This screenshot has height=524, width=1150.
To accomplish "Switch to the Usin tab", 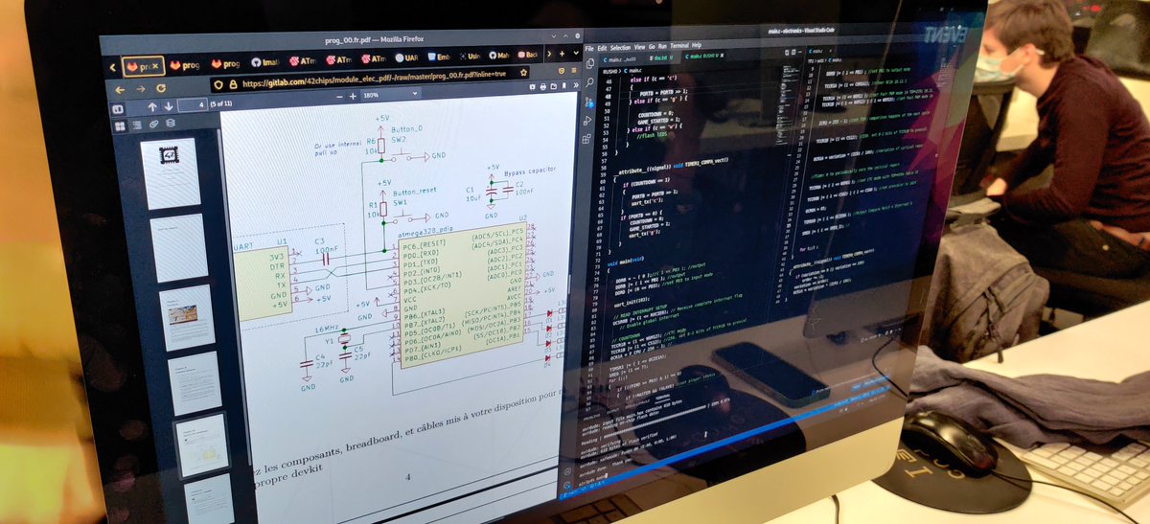I will click(x=470, y=57).
